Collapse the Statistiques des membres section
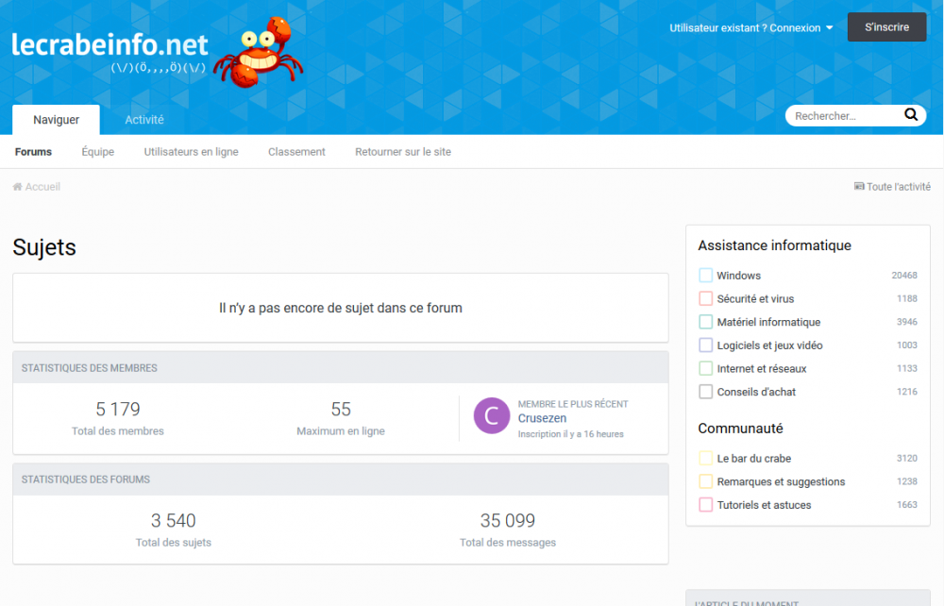This screenshot has height=606, width=944. [x=340, y=367]
